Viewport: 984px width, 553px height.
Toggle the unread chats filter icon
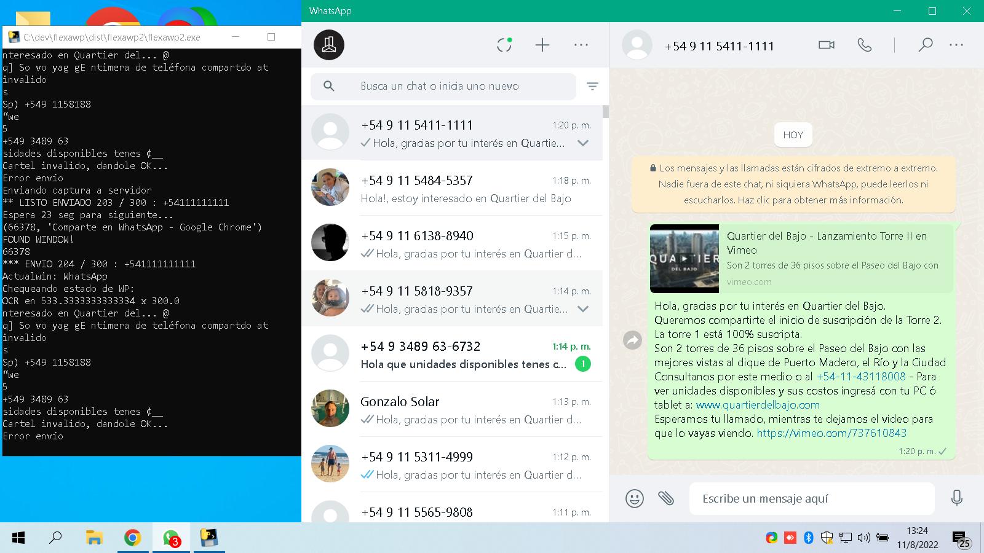(592, 86)
